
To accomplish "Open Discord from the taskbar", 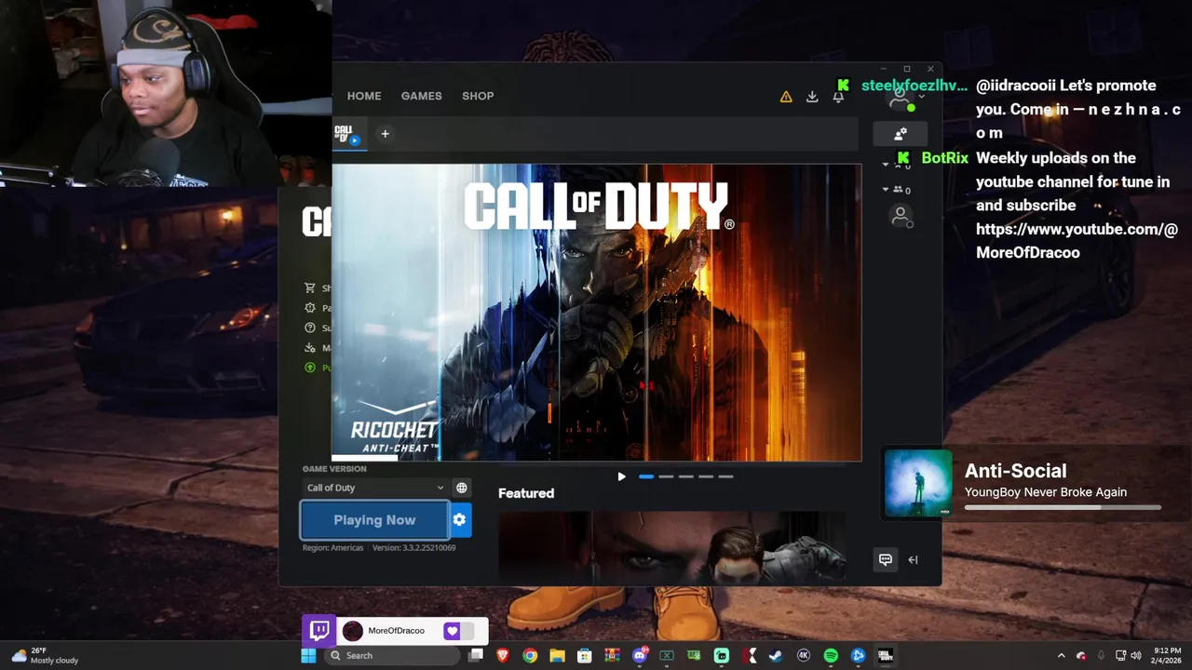I will 640,656.
